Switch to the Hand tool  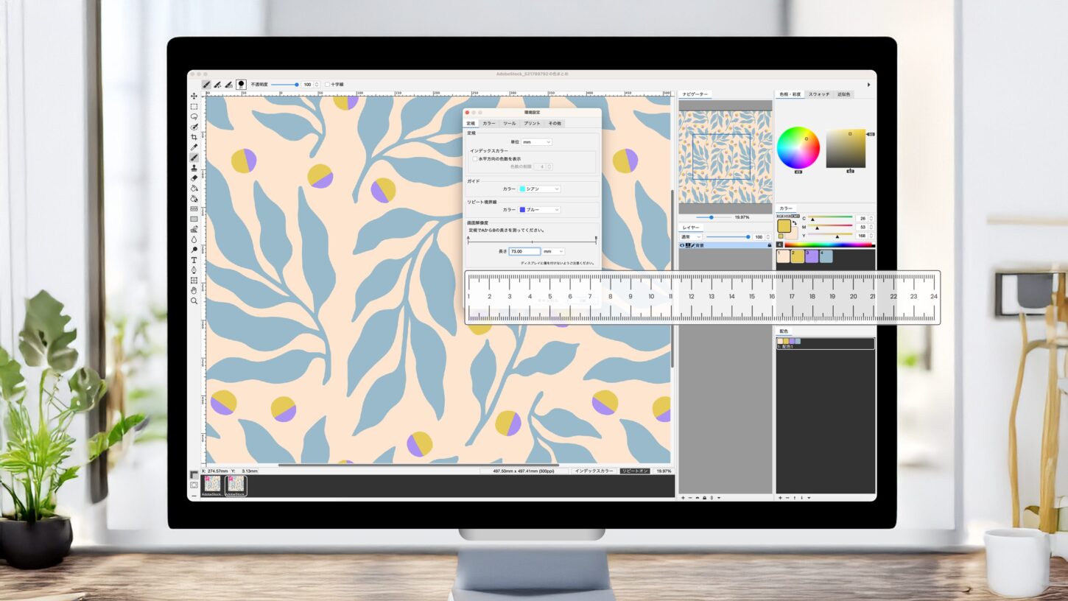[194, 290]
